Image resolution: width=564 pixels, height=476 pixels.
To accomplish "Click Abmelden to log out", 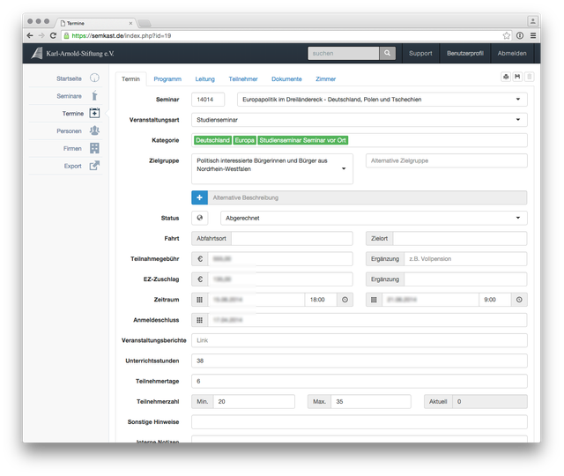I will click(x=512, y=53).
